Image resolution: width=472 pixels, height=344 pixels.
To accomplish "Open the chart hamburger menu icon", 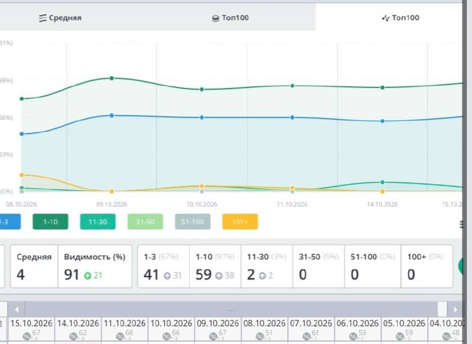I will (x=461, y=224).
